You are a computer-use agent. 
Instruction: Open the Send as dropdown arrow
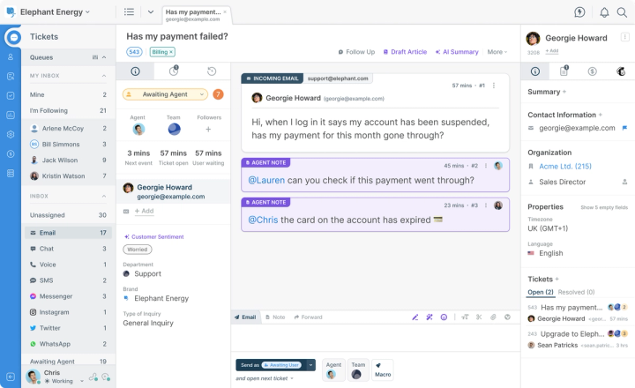(x=310, y=365)
